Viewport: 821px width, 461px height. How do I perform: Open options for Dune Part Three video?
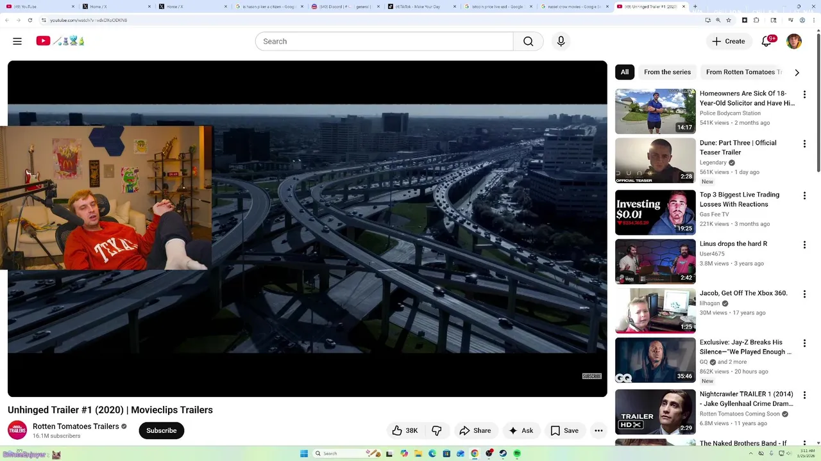click(804, 144)
